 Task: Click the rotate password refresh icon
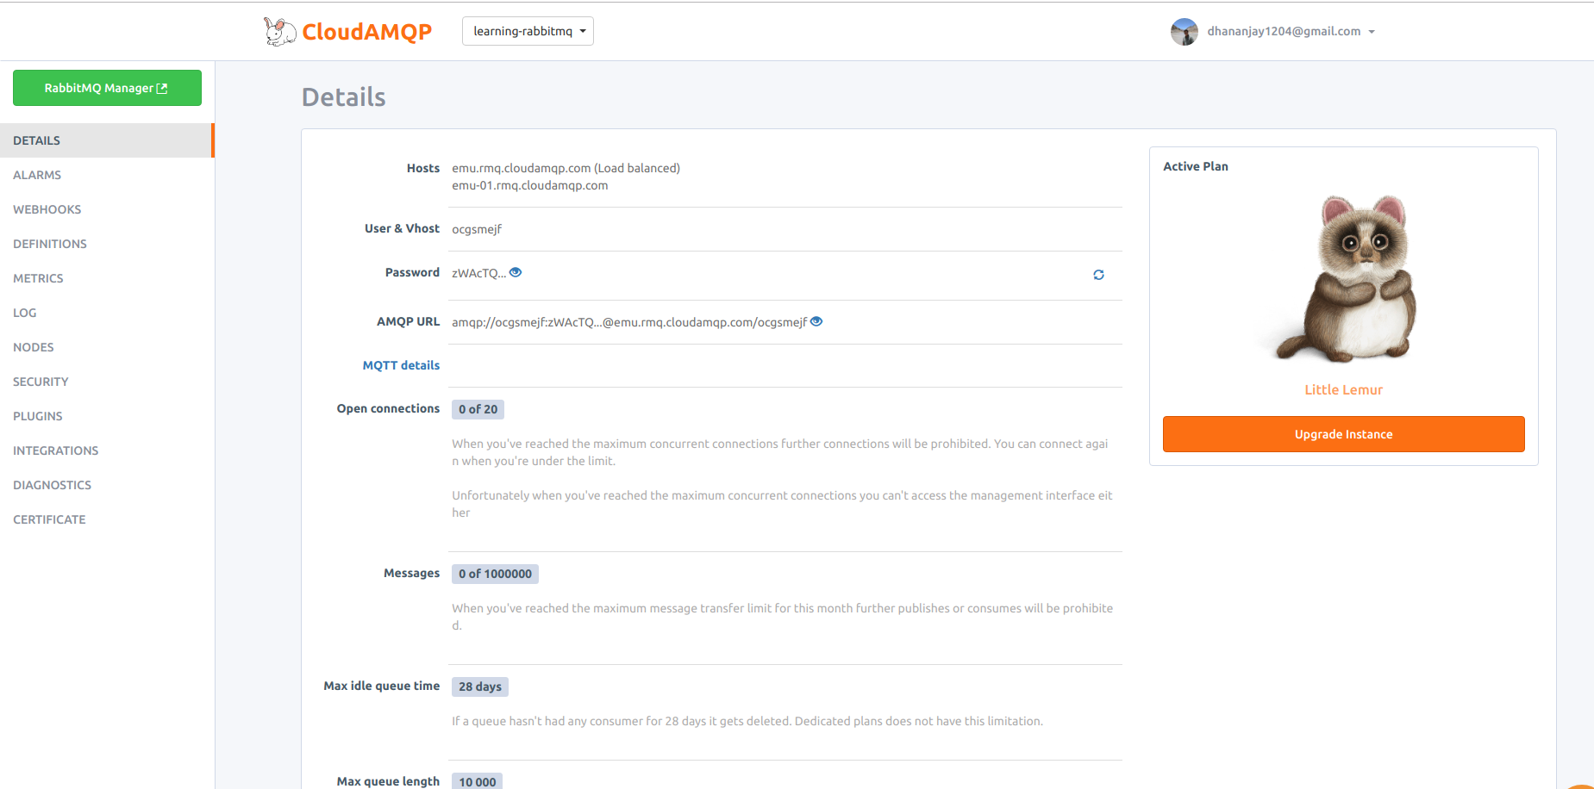click(1098, 275)
